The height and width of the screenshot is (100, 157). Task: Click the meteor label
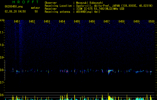(x=35, y=8)
